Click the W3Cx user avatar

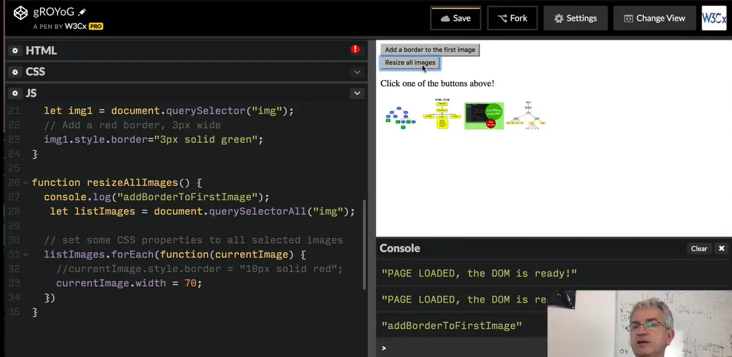point(714,18)
